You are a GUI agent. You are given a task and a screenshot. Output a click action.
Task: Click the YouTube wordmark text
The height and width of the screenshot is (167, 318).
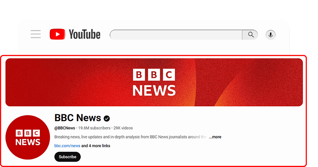pyautogui.click(x=85, y=34)
